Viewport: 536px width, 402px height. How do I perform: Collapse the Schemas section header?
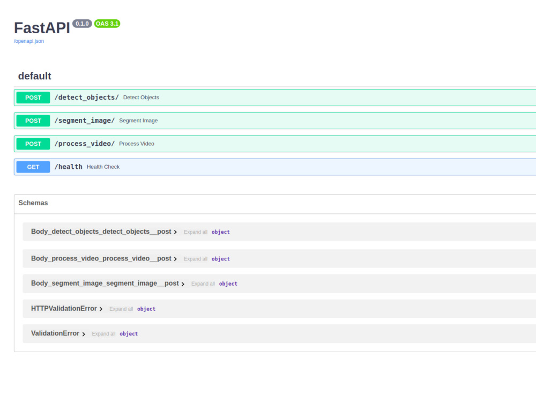pos(33,203)
